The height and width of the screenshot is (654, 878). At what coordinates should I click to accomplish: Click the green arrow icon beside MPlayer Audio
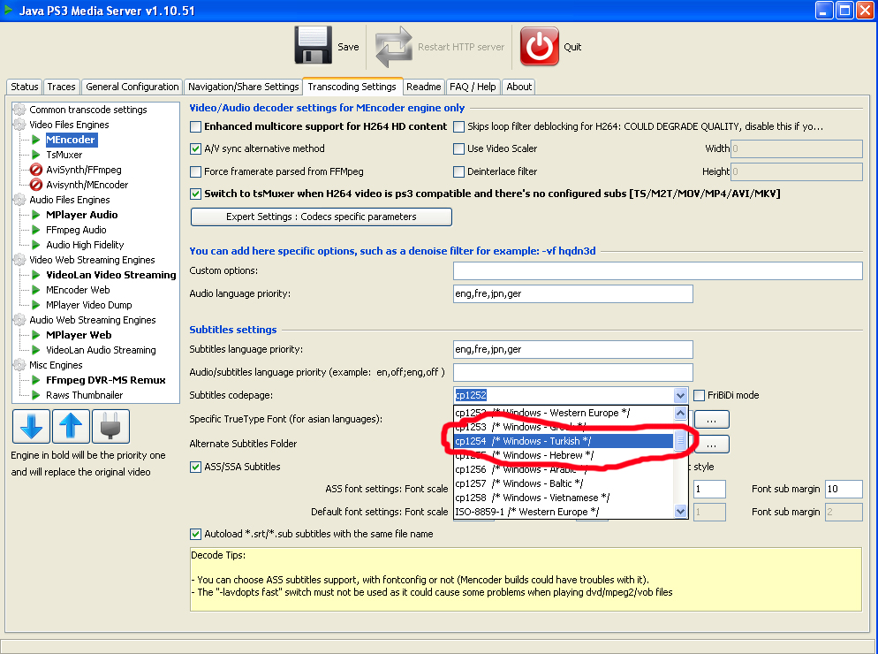coord(36,215)
